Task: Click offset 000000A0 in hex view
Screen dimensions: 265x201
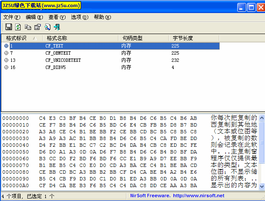Action: click(16, 185)
